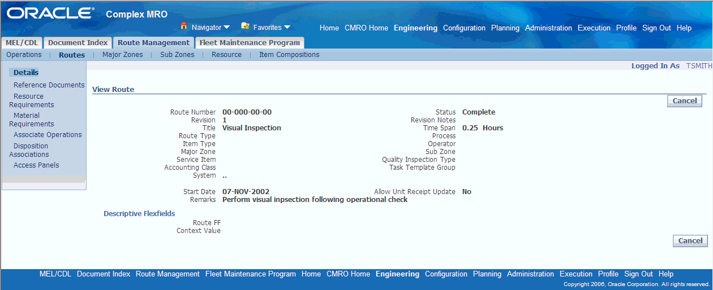Go to Planning in top header
This screenshot has width=713, height=290.
click(505, 28)
